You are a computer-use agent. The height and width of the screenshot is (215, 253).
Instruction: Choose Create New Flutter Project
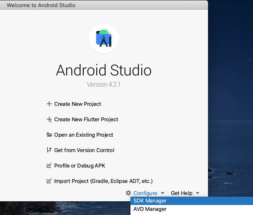(86, 120)
